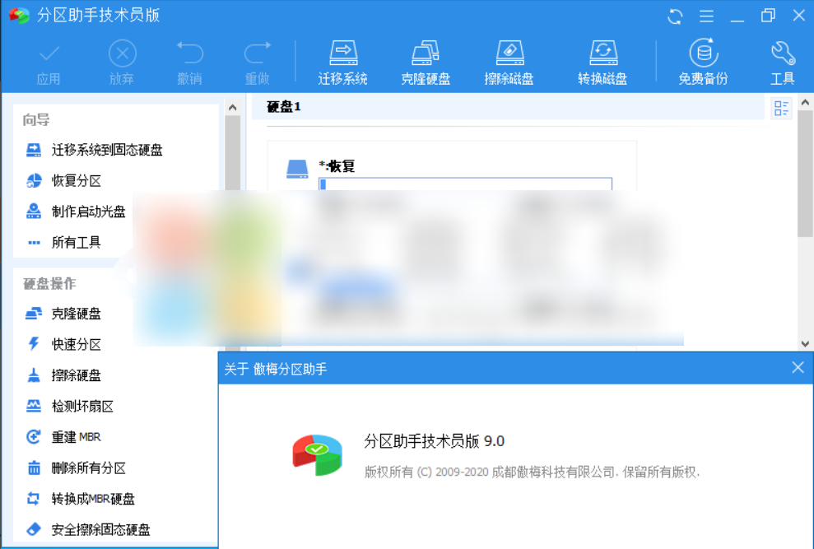
Task: Select the *:恢复 partition bar
Action: (465, 184)
